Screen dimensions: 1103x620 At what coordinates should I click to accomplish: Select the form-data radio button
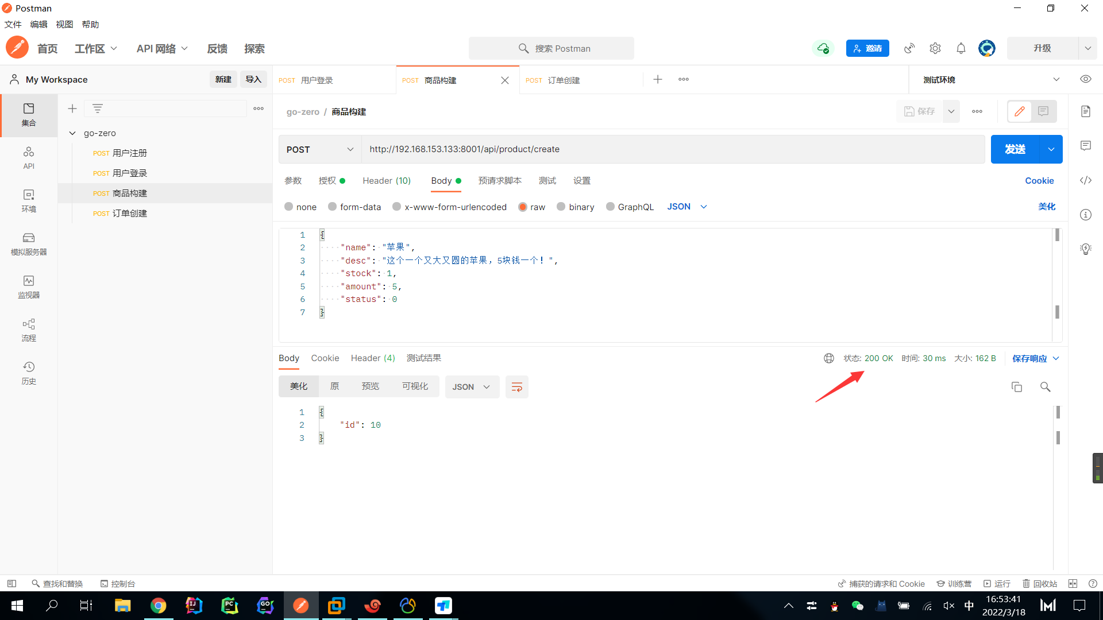332,207
